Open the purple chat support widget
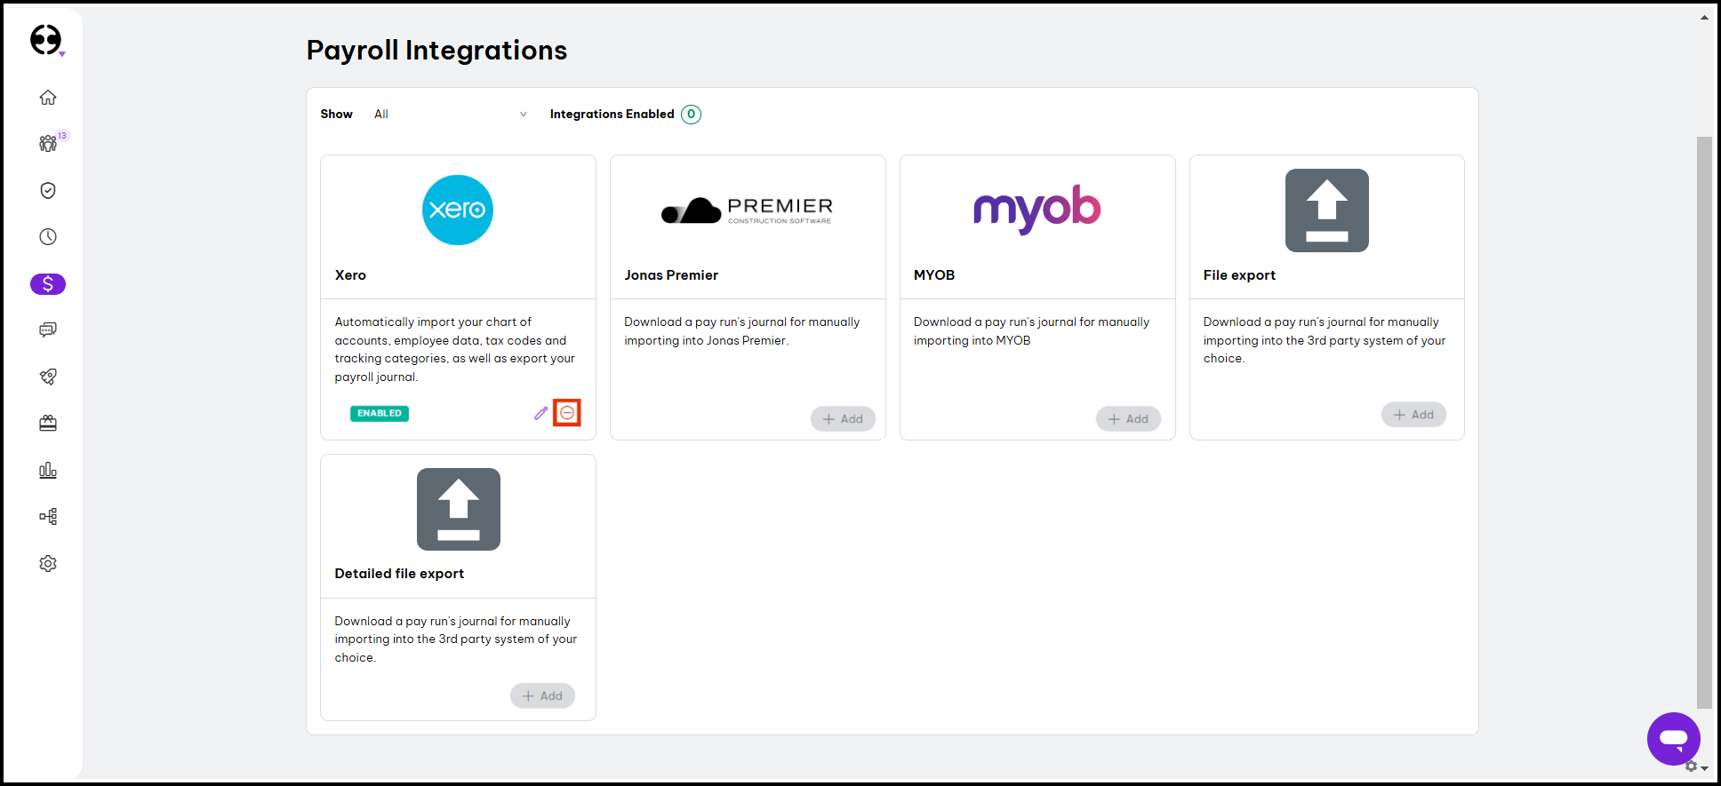1721x786 pixels. (1673, 738)
